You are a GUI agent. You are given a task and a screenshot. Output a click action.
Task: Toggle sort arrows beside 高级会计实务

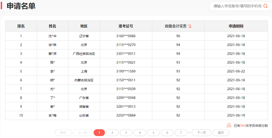click(x=189, y=26)
